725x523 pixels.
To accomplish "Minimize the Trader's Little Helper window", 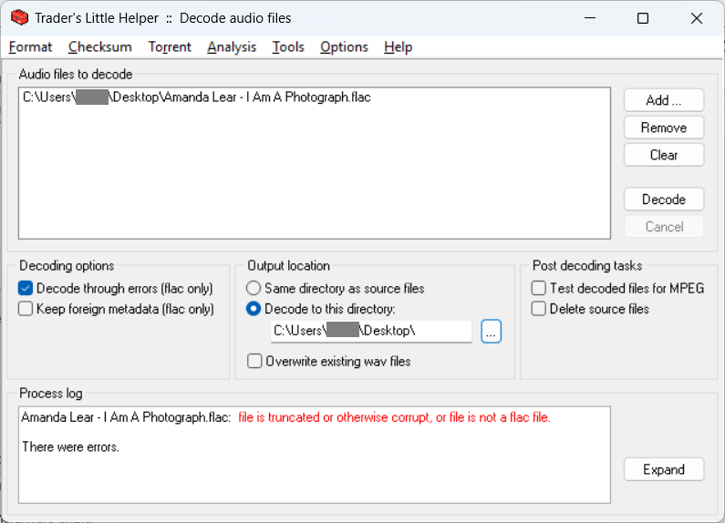I will [590, 18].
